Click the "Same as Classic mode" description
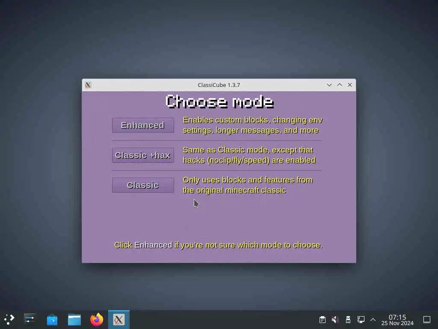The height and width of the screenshot is (329, 438). pyautogui.click(x=249, y=155)
